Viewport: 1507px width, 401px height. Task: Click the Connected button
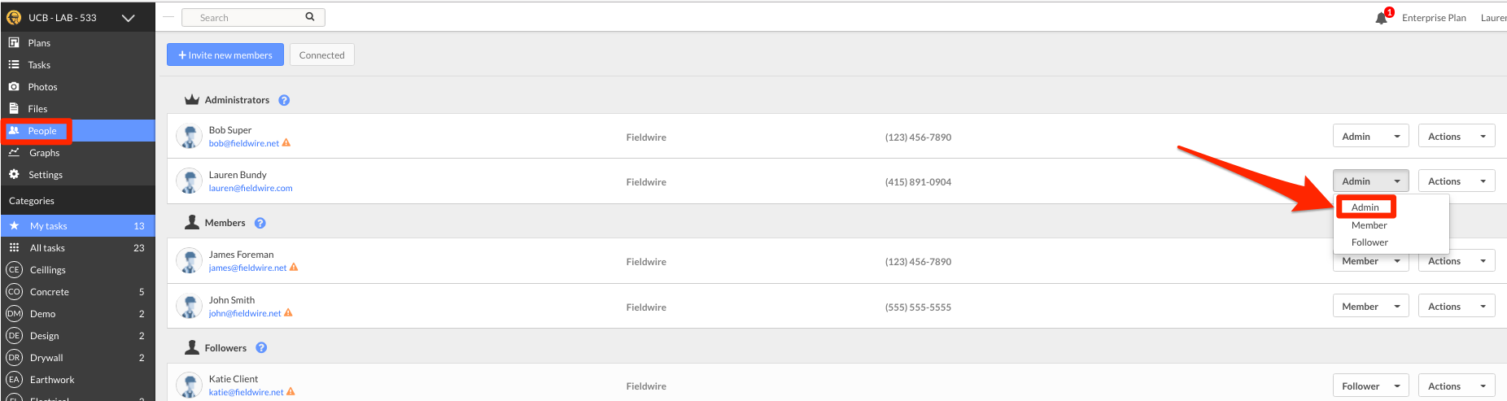pos(321,54)
